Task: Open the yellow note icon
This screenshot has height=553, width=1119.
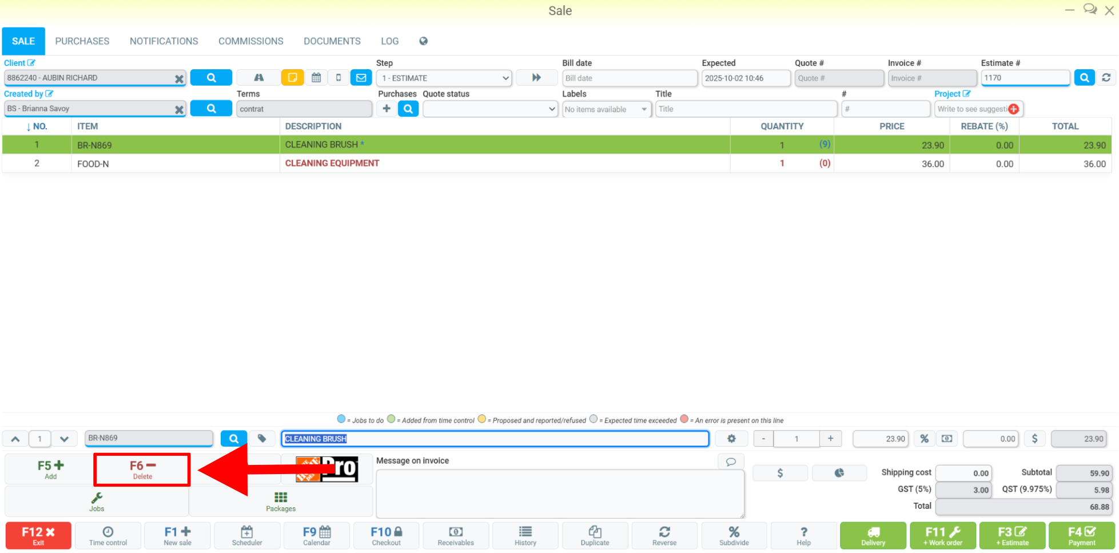Action: 292,78
